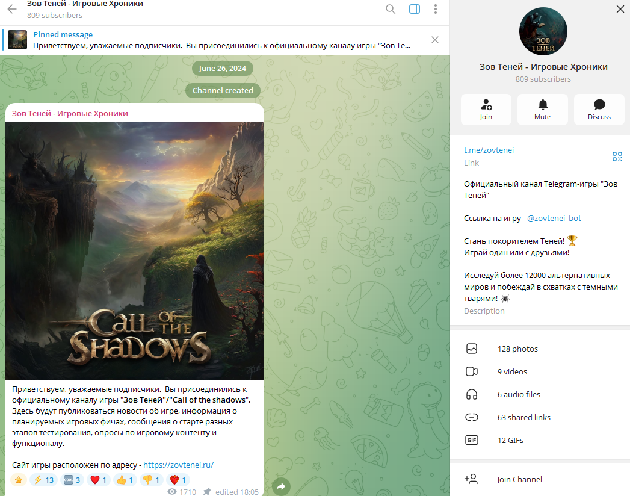Open 6 audio files section
Viewport: 630px width, 496px height.
pyautogui.click(x=540, y=395)
